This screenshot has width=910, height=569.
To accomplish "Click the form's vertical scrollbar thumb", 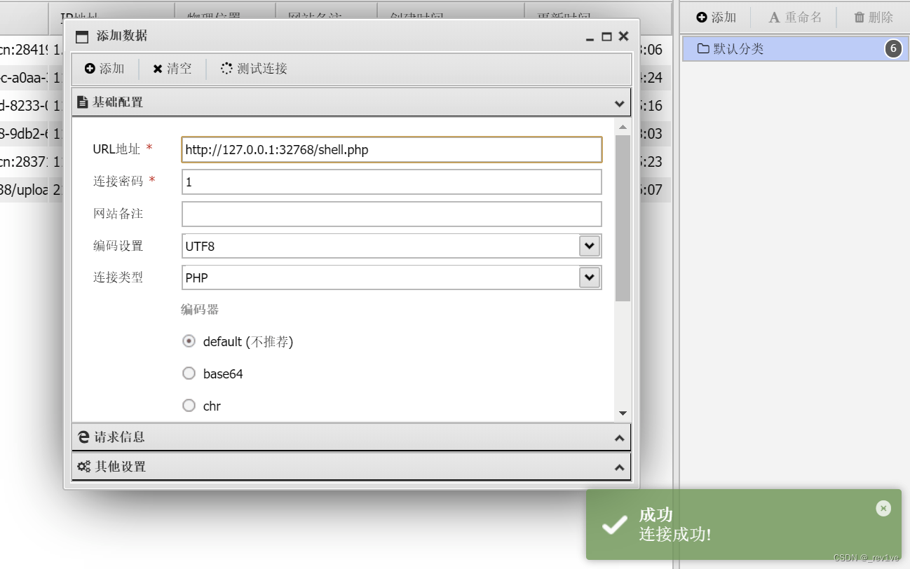I will pos(623,218).
